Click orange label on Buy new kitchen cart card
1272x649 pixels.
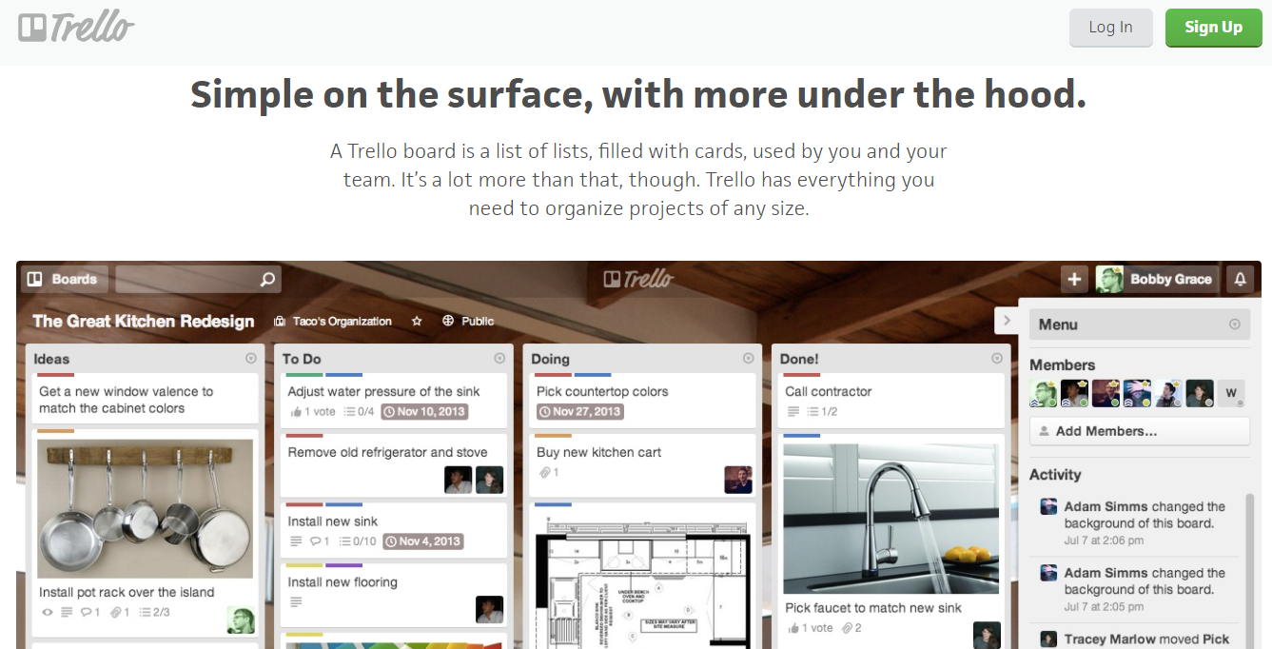(553, 436)
